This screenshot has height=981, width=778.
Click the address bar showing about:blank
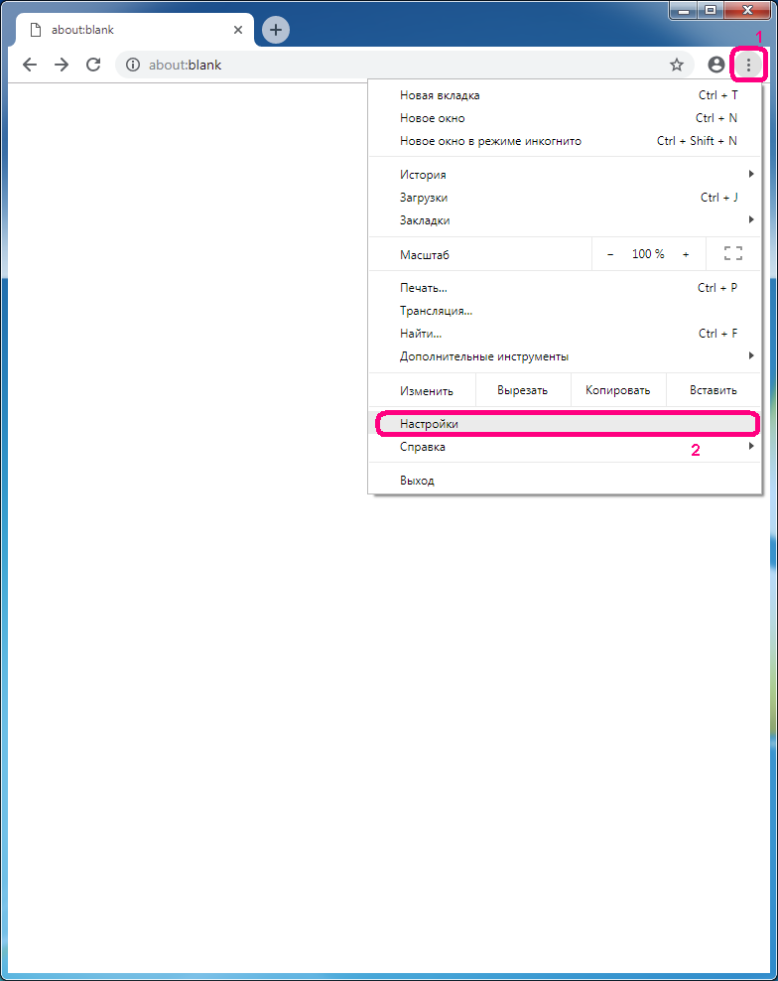(397, 65)
